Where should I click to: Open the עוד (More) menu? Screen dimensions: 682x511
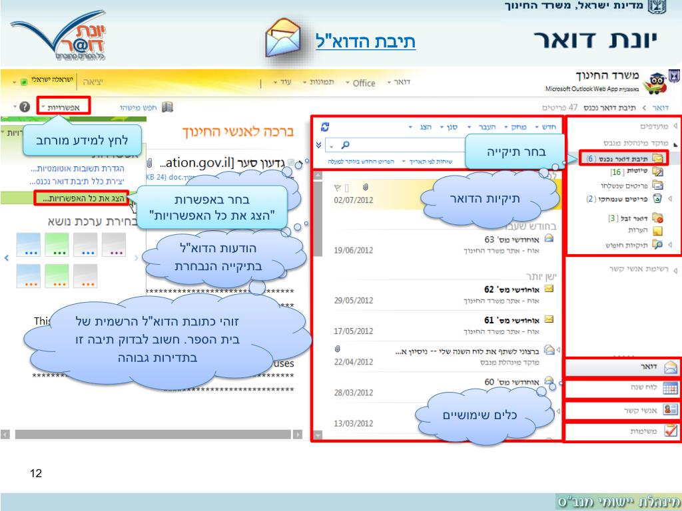[282, 82]
